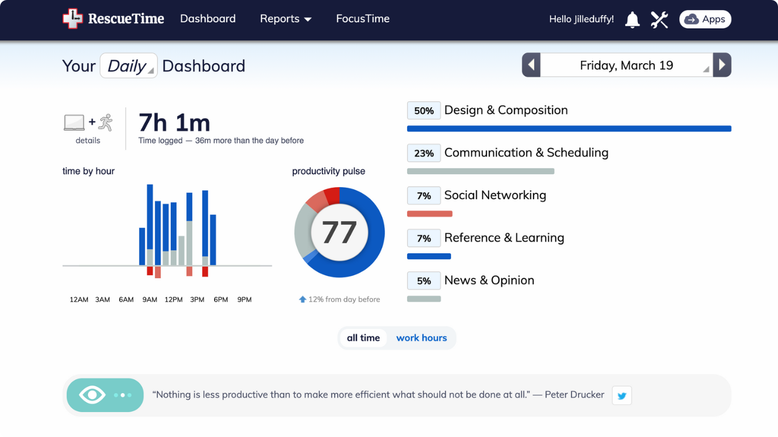Click the 50% Design & Composition badge

[424, 110]
